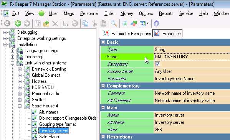
Task: Click the Alt. names parameter icon
Action: [x=34, y=112]
